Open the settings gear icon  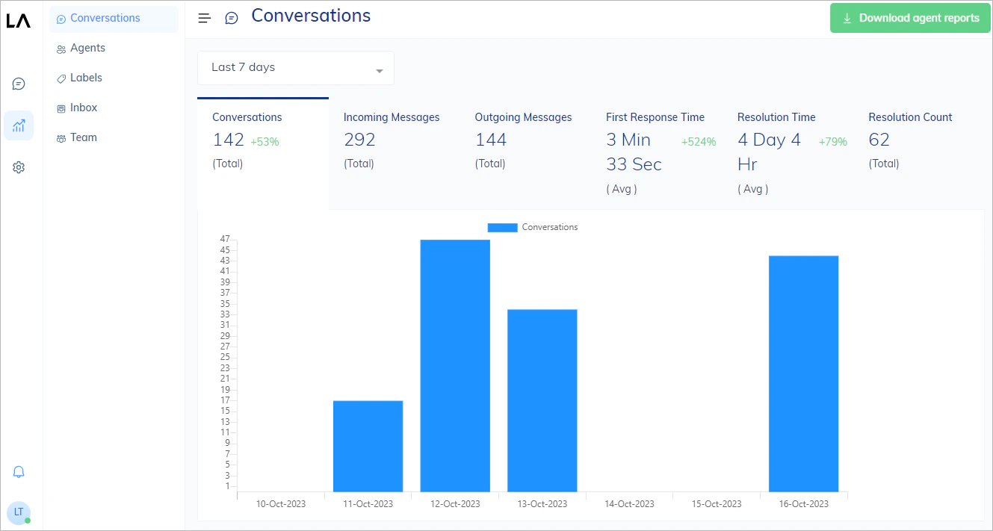pos(19,167)
